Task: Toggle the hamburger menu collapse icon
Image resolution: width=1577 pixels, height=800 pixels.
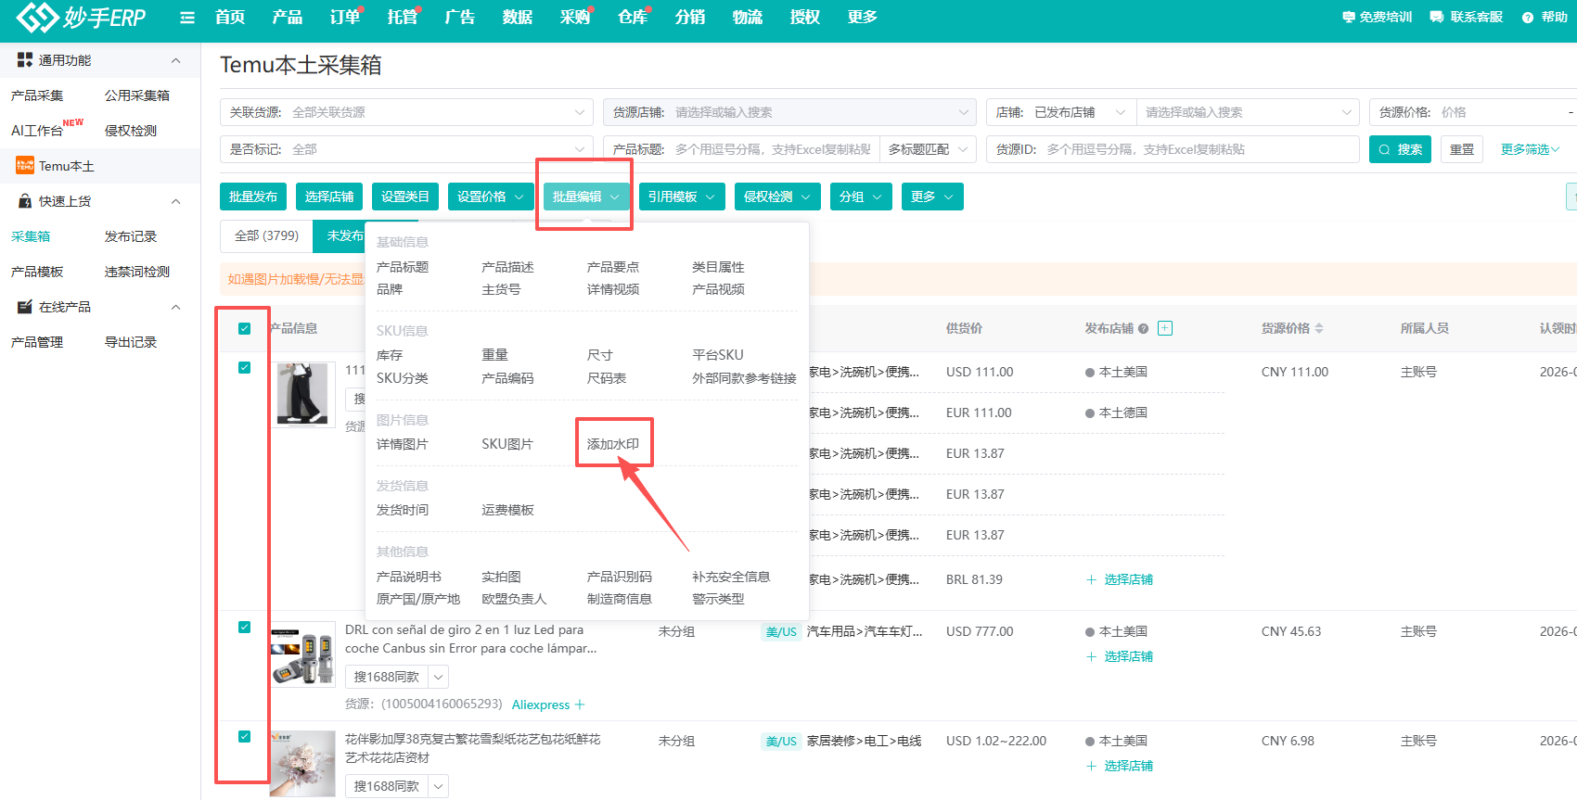Action: [187, 18]
